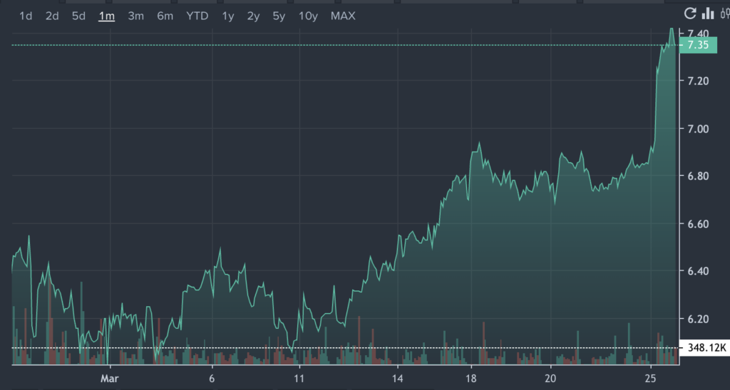730x390 pixels.
Task: Click the 7.20 price axis label
Action: pyautogui.click(x=699, y=81)
